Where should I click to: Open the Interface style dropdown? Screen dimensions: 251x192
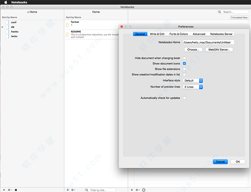point(193,80)
